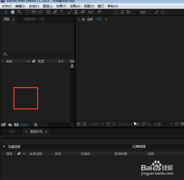Open the 合成 panel menu icon
Image resolution: width=184 pixels, height=180 pixels.
106,20
